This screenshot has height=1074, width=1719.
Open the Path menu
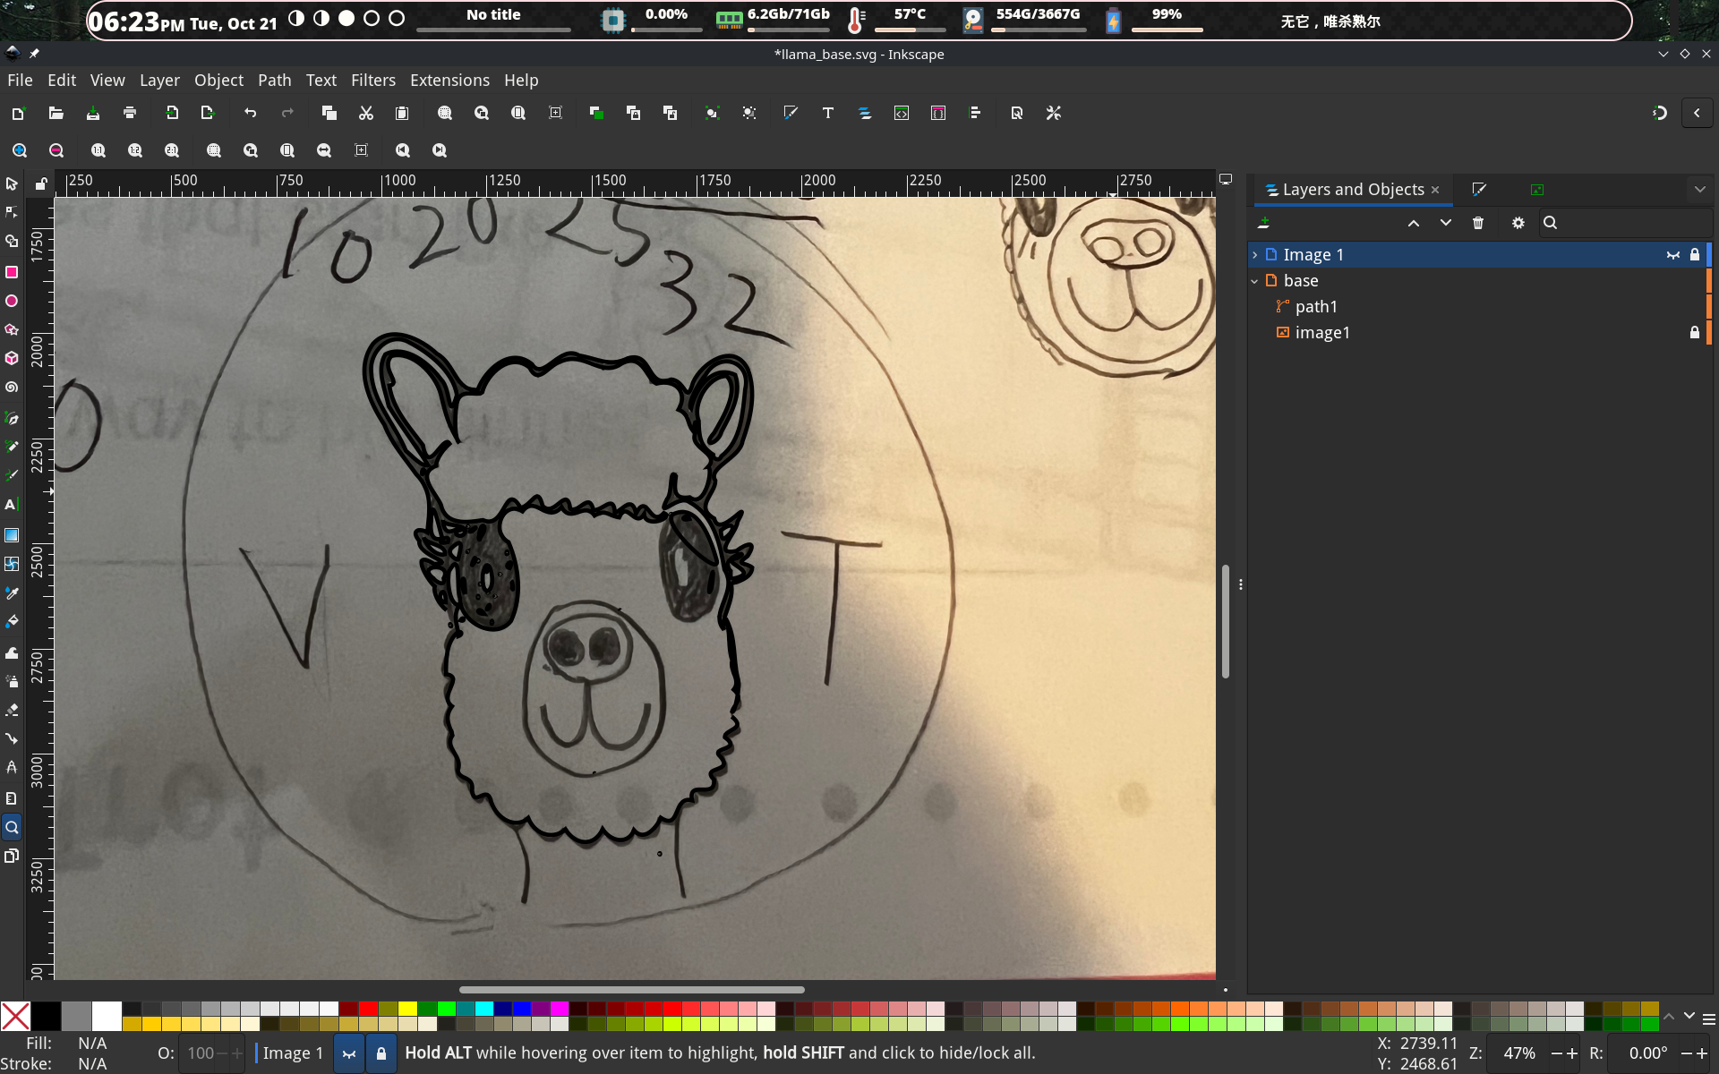click(x=274, y=81)
